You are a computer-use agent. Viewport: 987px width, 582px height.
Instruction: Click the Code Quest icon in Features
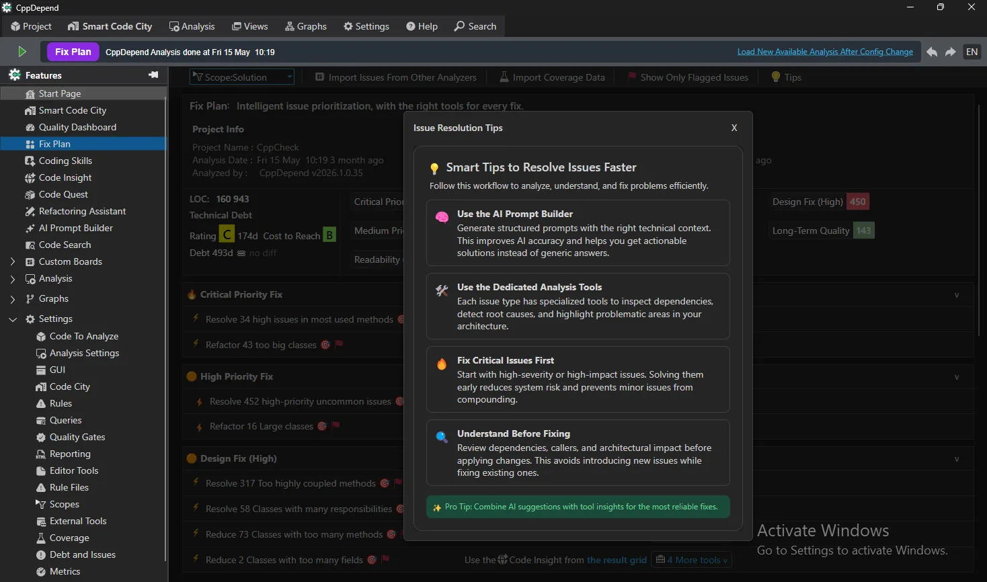tap(30, 194)
